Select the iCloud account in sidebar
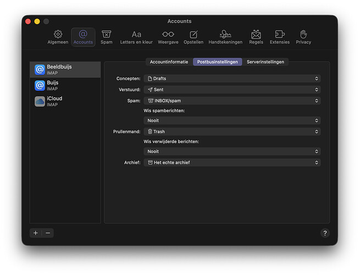The image size is (360, 275). point(65,101)
